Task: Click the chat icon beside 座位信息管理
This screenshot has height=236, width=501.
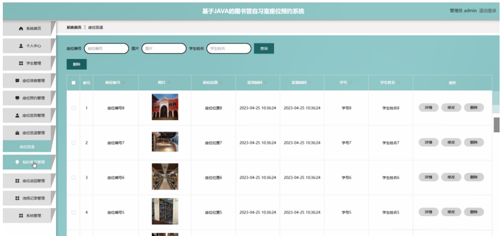Action: tap(17, 81)
